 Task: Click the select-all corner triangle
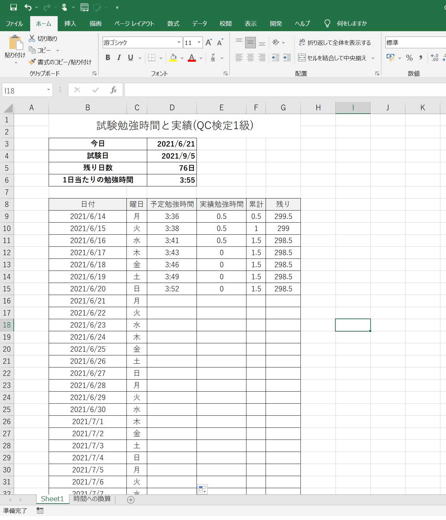coord(7,108)
